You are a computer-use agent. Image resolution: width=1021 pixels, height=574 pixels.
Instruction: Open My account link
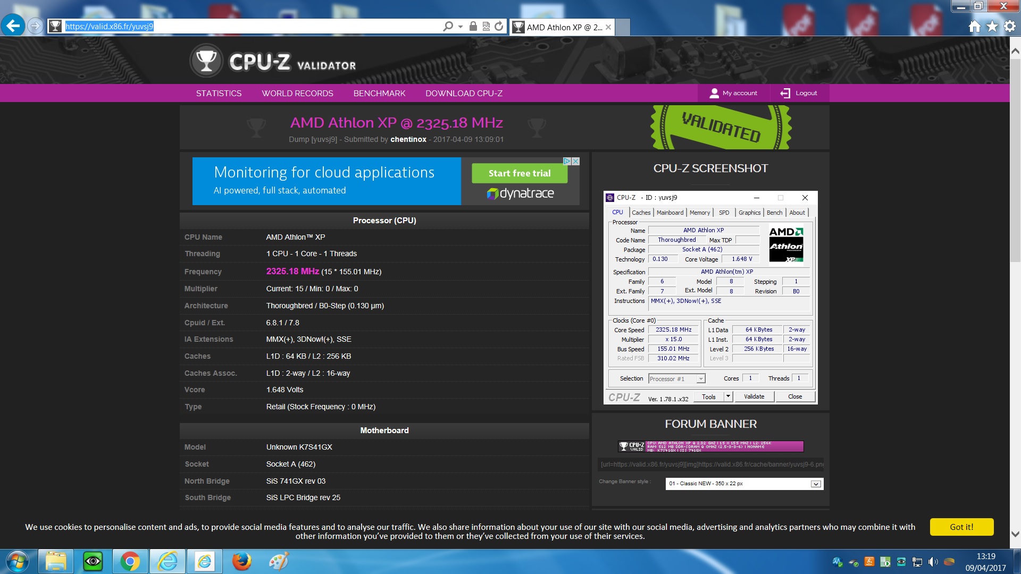click(734, 93)
